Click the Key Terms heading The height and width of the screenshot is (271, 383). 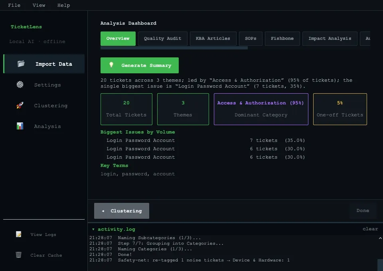coord(115,165)
